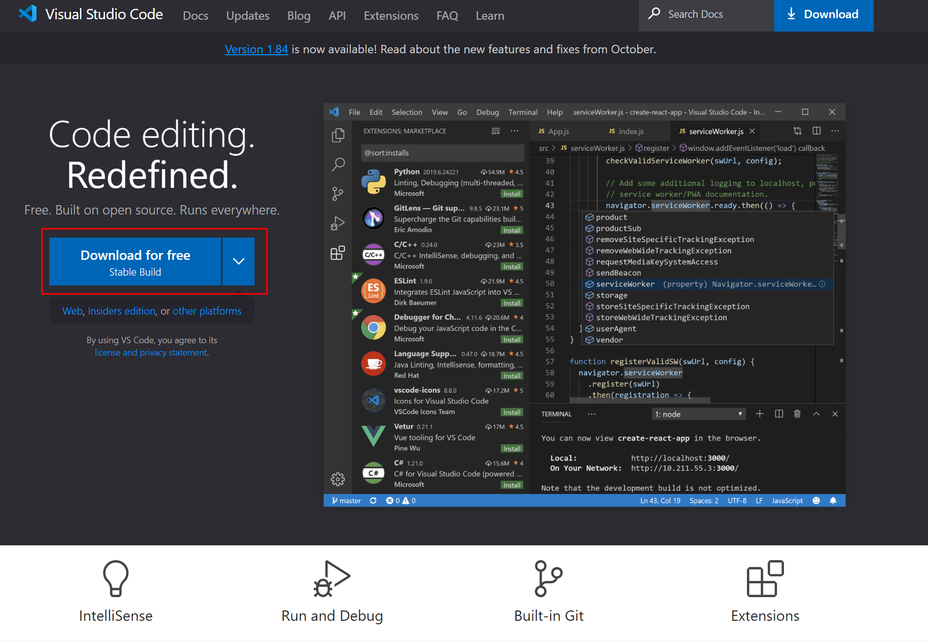The height and width of the screenshot is (642, 928).
Task: Select the userAgent autocomplete suggestion
Action: (x=708, y=329)
